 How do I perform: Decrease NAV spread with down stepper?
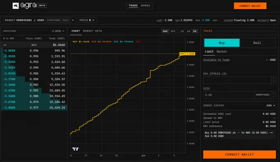coord(273,82)
